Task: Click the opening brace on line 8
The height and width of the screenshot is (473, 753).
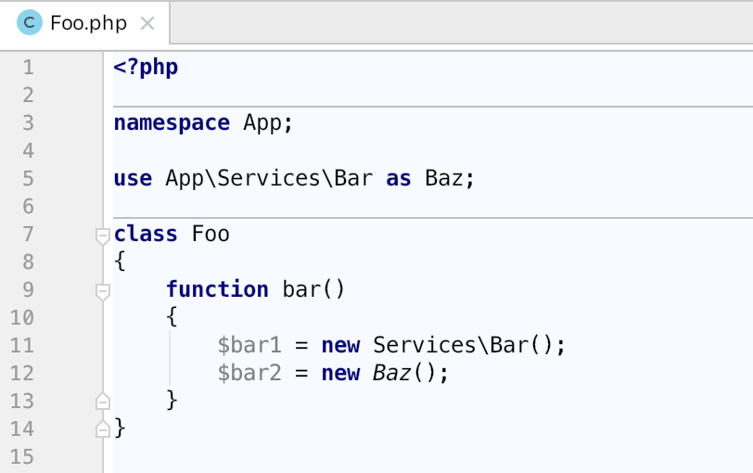Action: click(x=120, y=262)
